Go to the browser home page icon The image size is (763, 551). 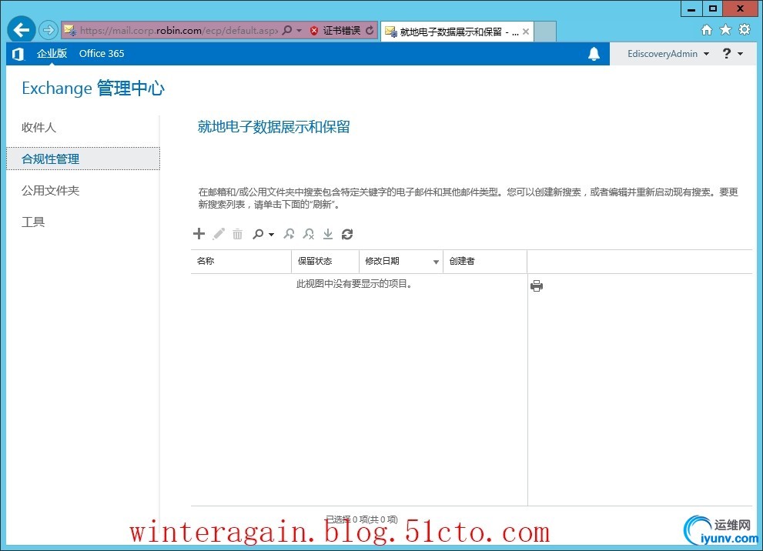(707, 30)
